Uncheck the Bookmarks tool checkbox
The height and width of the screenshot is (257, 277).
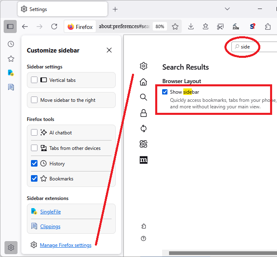click(34, 178)
